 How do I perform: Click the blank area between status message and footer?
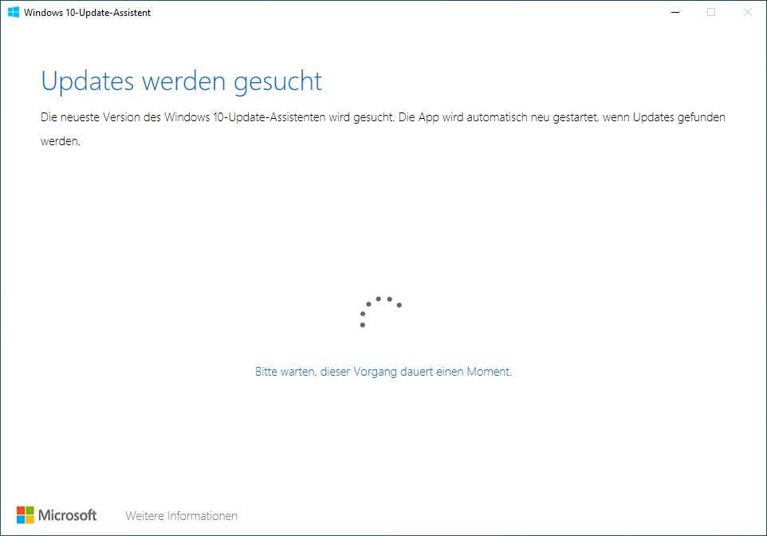pyautogui.click(x=383, y=439)
